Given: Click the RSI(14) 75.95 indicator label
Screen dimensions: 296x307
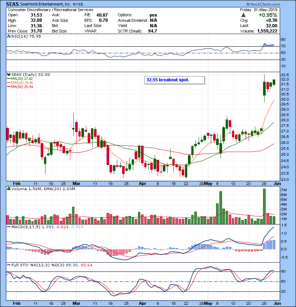Looking at the screenshot, I should click(26, 36).
